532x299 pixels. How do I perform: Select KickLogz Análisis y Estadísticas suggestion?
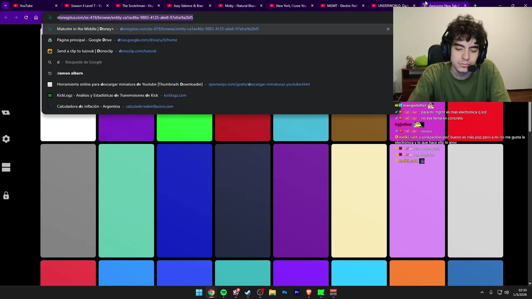tap(217, 95)
